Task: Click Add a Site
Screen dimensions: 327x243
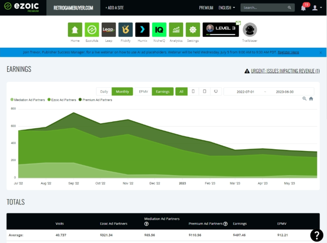Action: tap(114, 8)
